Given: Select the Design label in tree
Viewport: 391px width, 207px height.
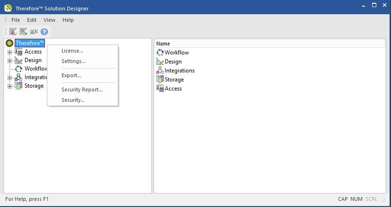Looking at the screenshot, I should point(33,60).
